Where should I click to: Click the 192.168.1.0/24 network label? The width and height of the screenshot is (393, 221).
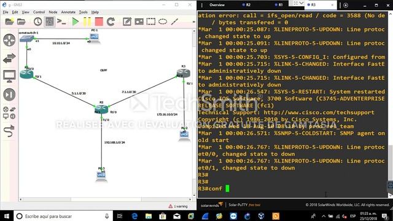coord(115,142)
